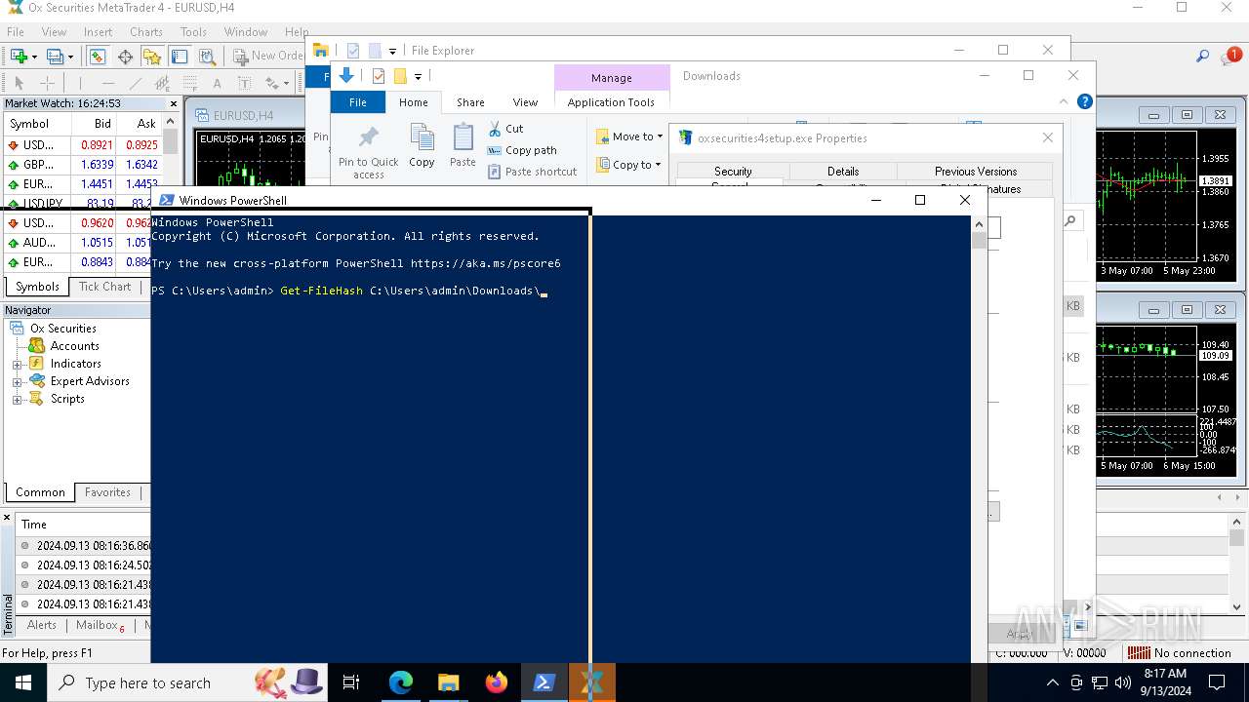This screenshot has height=702, width=1249.
Task: Open Firefox from the taskbar
Action: [497, 682]
